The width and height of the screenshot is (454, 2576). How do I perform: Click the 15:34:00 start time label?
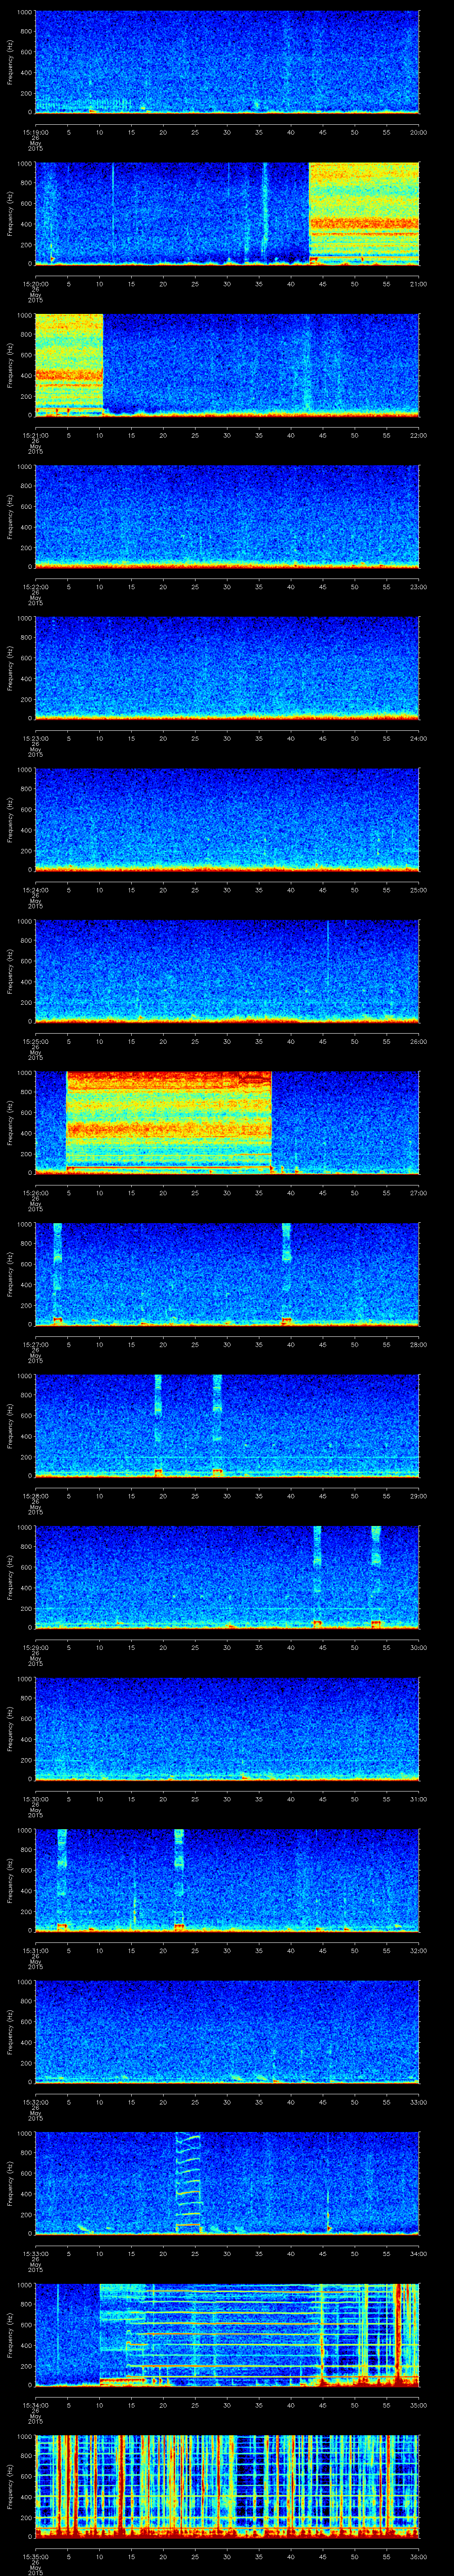[x=35, y=2405]
